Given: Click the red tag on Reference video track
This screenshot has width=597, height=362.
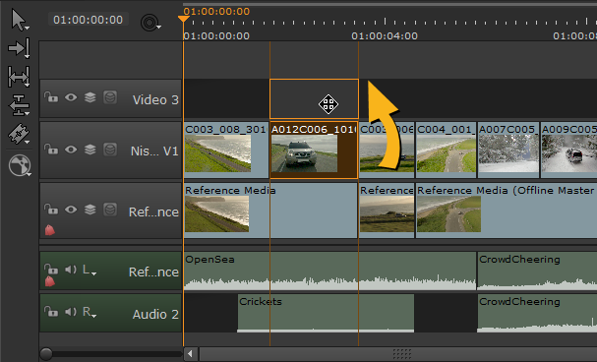Looking at the screenshot, I should pos(50,230).
